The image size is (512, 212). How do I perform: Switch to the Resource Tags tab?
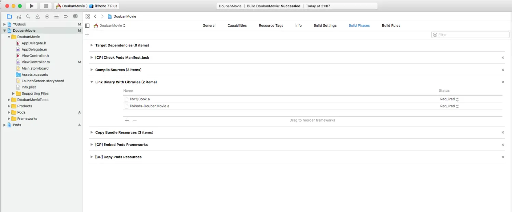[x=271, y=26]
